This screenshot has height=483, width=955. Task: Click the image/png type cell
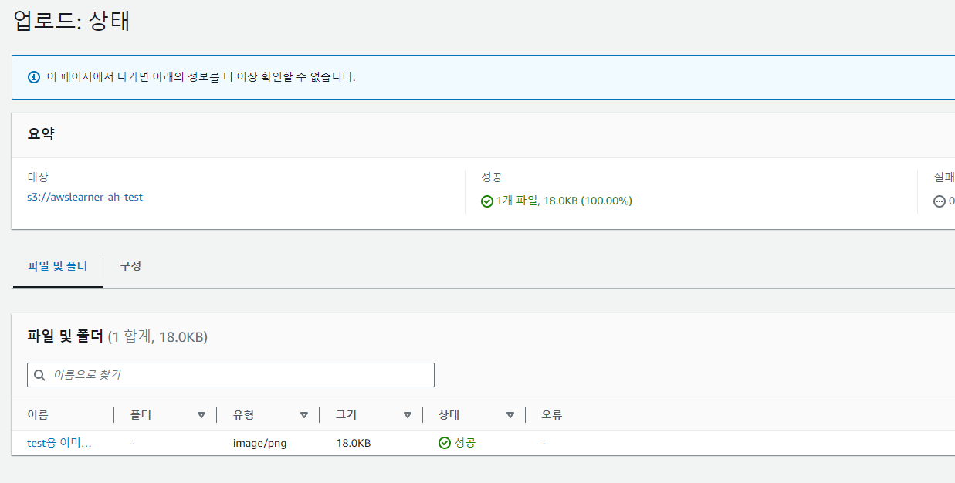260,444
